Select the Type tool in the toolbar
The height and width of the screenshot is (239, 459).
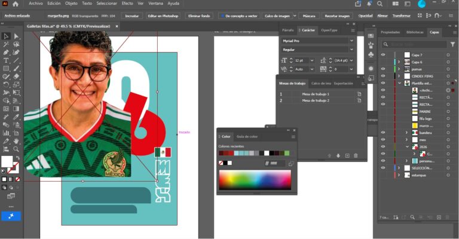coord(5,60)
